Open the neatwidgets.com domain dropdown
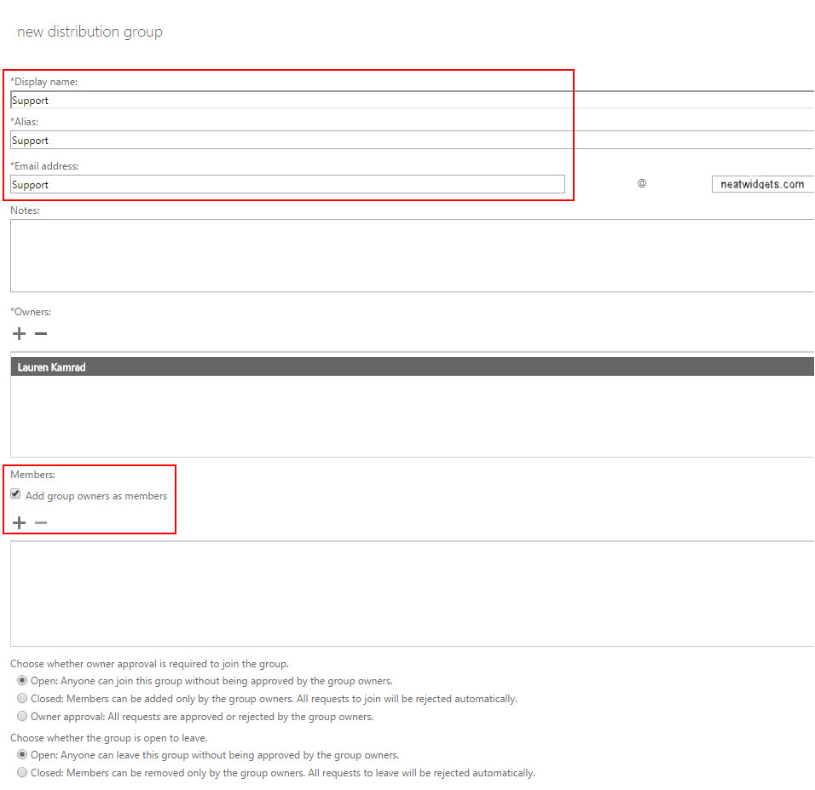 tap(762, 184)
